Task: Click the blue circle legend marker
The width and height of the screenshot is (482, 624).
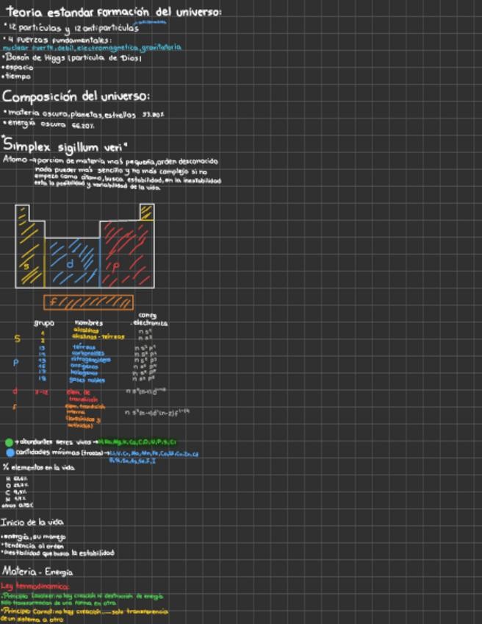Action: click(10, 453)
